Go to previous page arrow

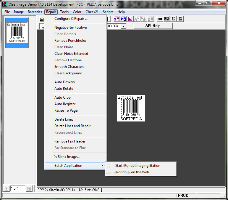pos(6,189)
